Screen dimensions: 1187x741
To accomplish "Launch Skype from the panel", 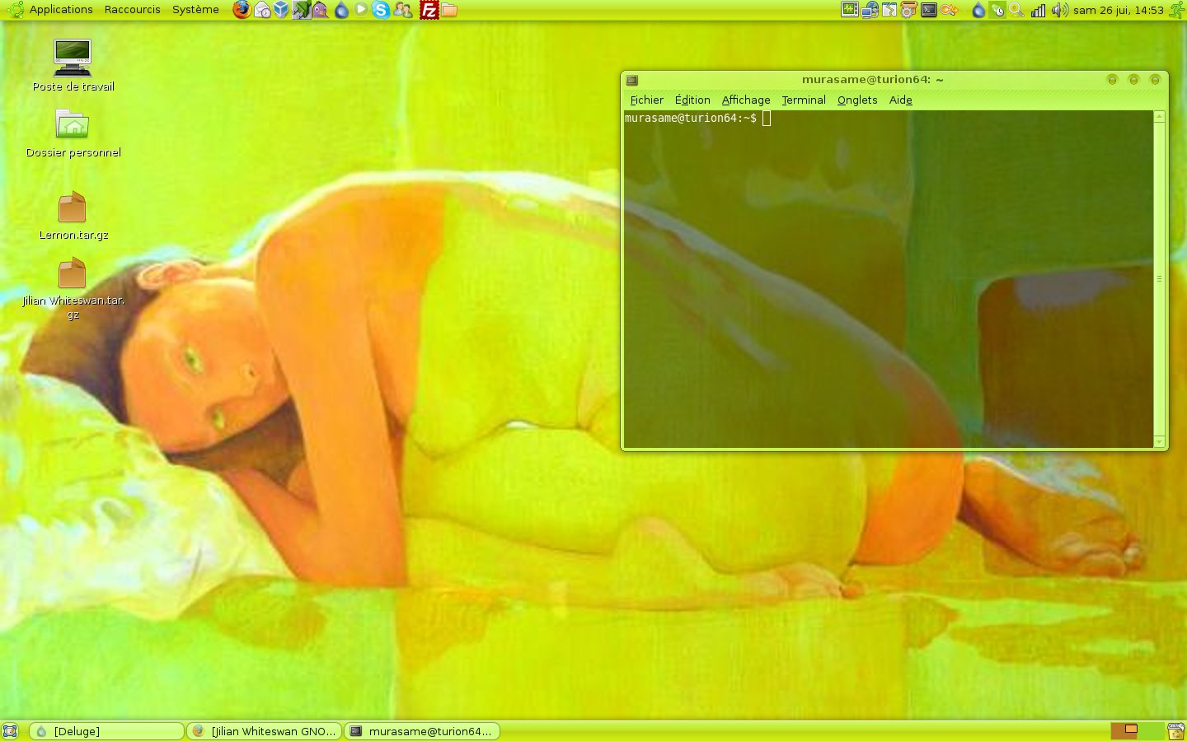I will coord(381,10).
